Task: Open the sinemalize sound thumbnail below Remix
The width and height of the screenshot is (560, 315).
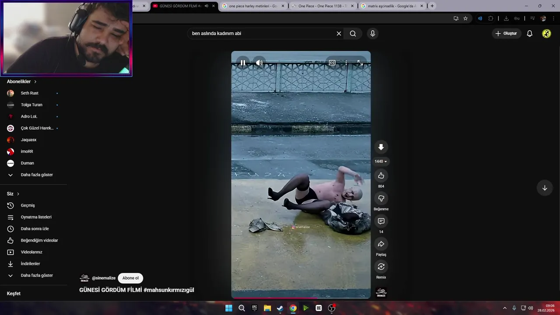Action: [381, 292]
